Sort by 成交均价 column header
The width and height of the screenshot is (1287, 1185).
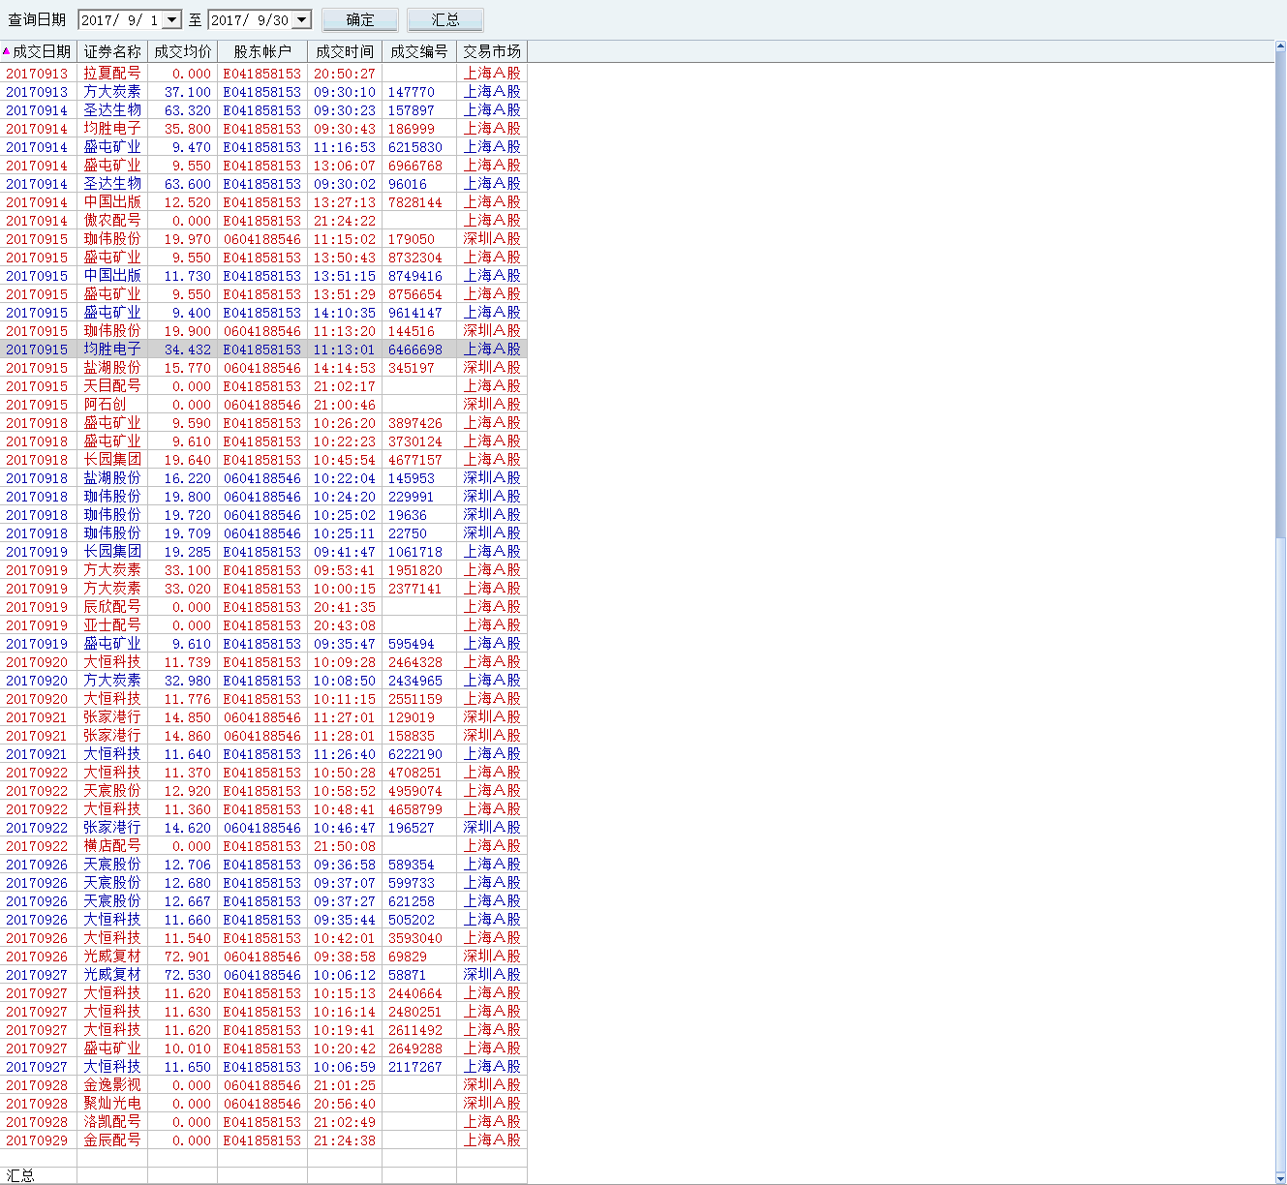pos(183,51)
